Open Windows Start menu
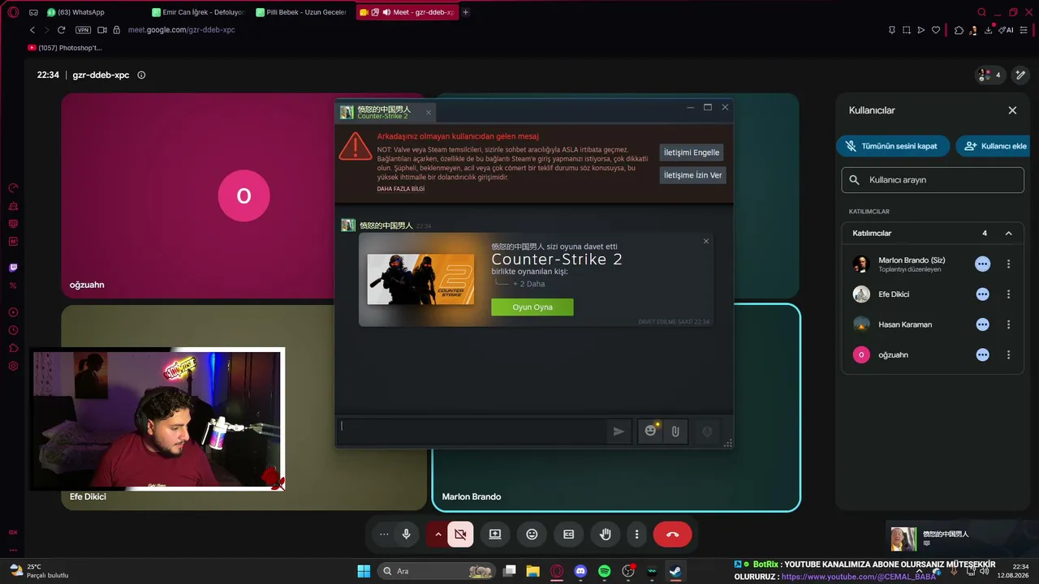Image resolution: width=1039 pixels, height=584 pixels. coord(364,571)
